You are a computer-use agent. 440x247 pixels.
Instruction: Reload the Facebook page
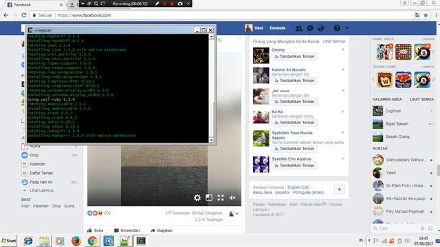24,15
